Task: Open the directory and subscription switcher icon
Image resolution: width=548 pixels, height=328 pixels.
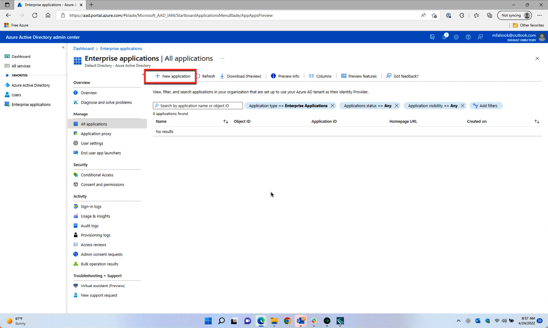Action: click(432, 37)
